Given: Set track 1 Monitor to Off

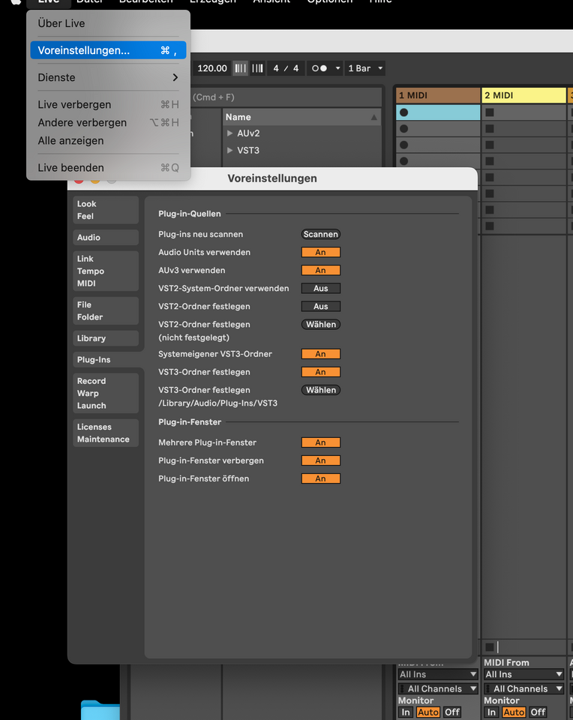Looking at the screenshot, I should click(x=452, y=712).
